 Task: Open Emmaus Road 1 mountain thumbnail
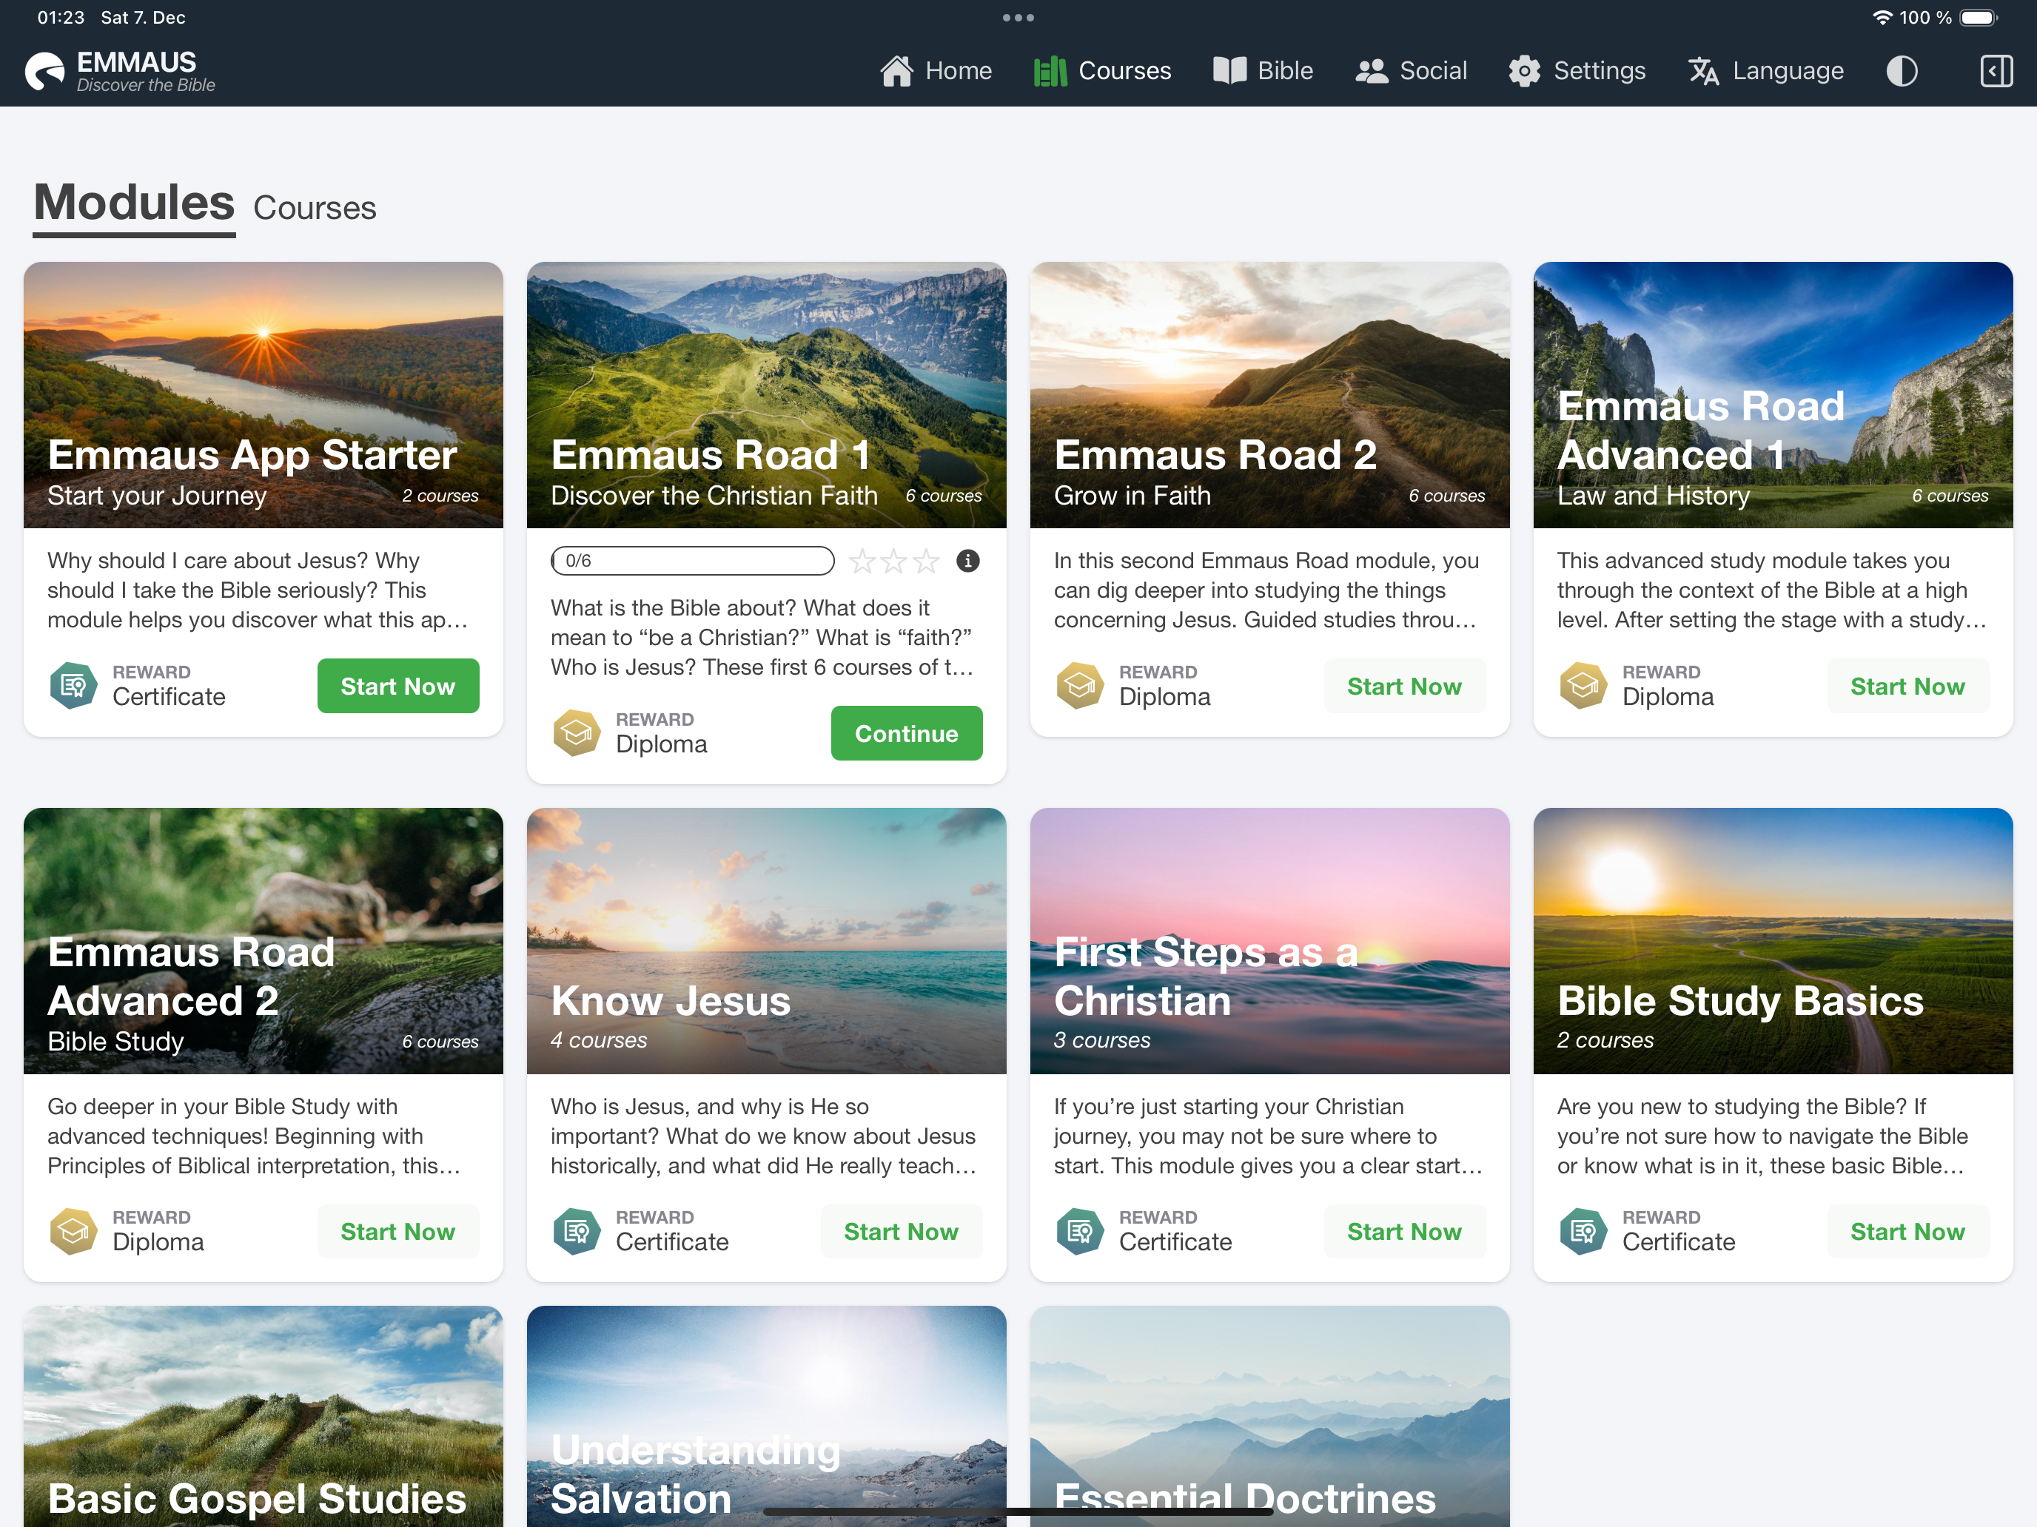pos(766,395)
